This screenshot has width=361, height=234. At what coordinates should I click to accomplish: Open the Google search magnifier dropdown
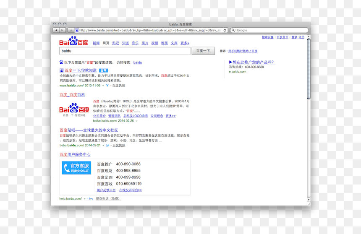click(x=233, y=30)
